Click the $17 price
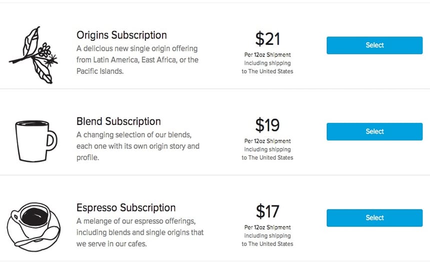The height and width of the screenshot is (265, 430). tap(267, 211)
